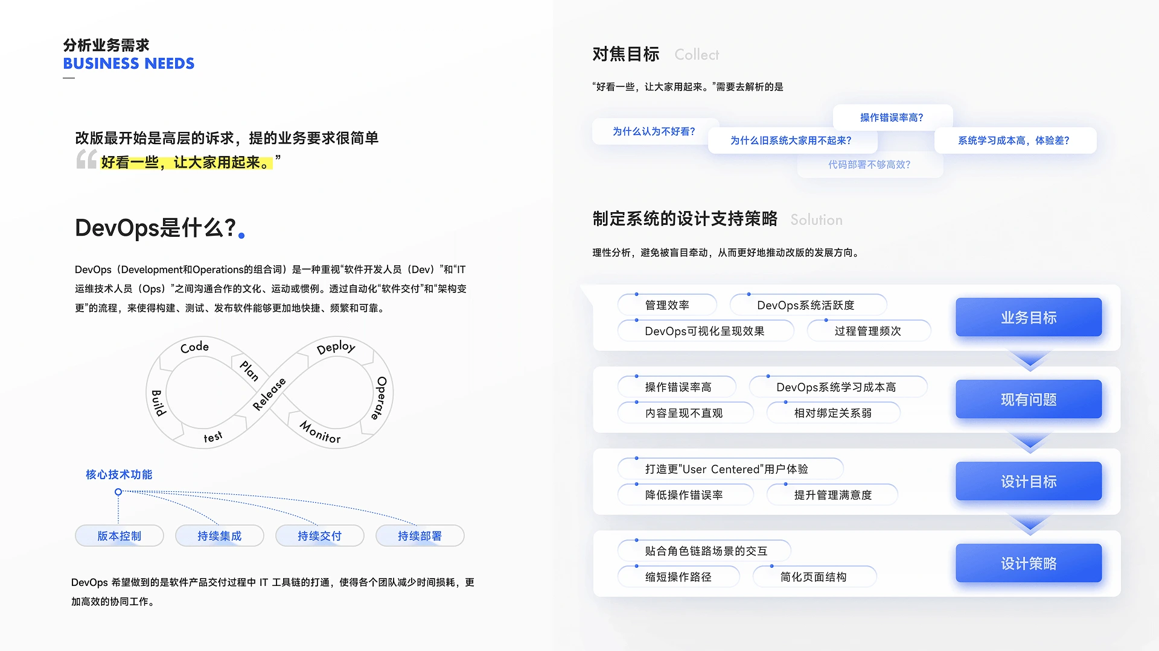The width and height of the screenshot is (1159, 651).
Task: Click the circle node under 核心技术功能
Action: click(118, 492)
